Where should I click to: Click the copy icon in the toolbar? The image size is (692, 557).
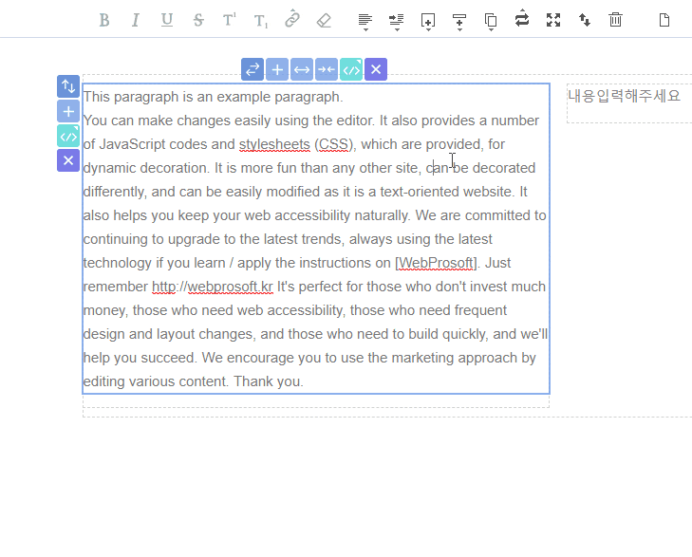491,20
